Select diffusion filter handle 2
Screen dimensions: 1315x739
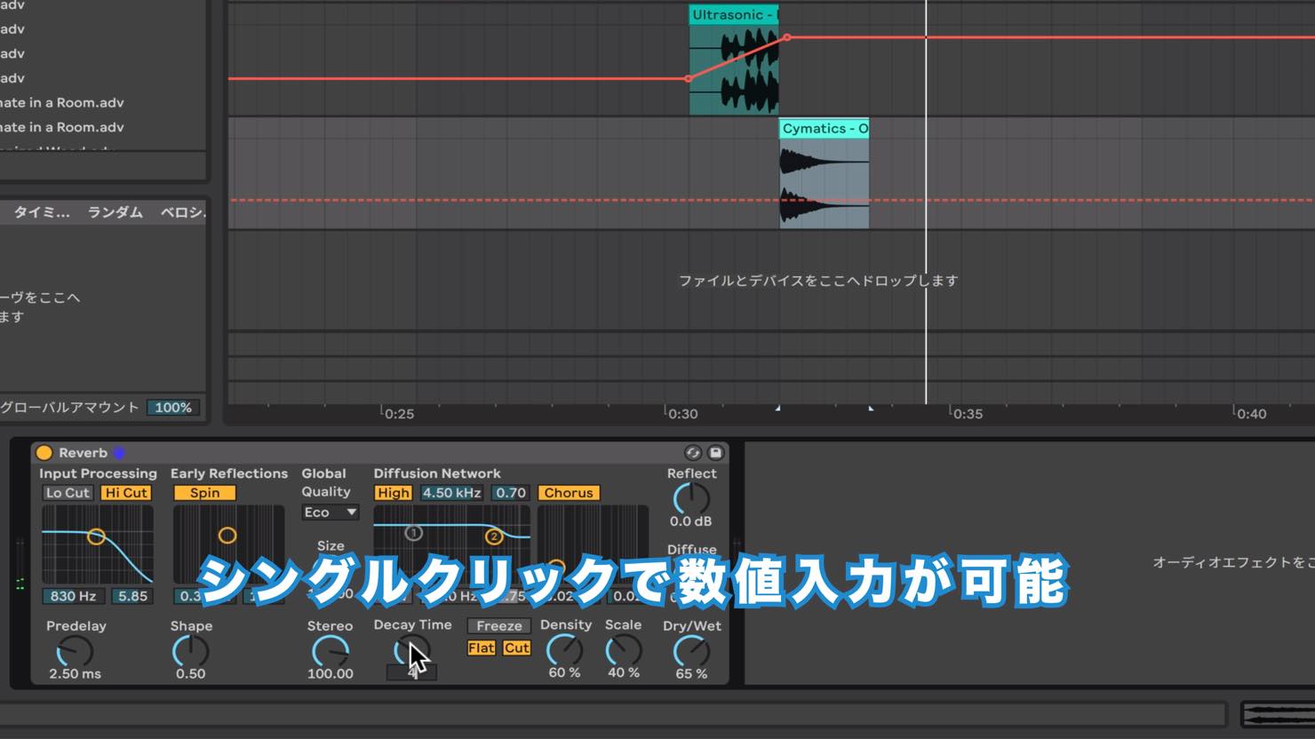[x=494, y=536]
